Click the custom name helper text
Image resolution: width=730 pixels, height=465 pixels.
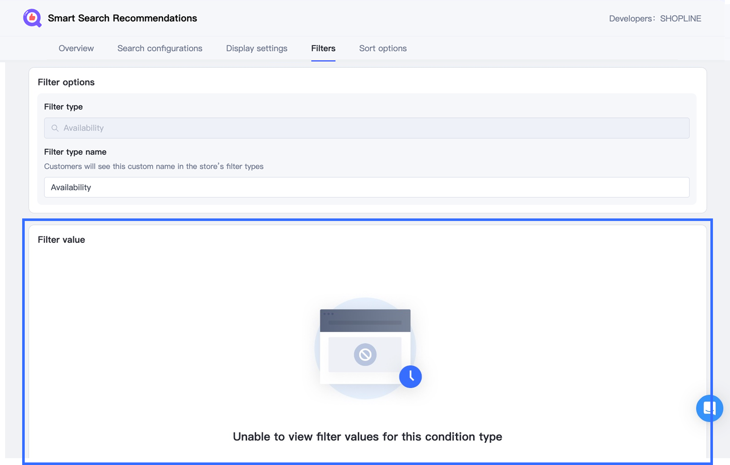[154, 166]
